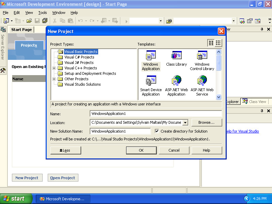Select the Smart Device Application template
Viewport: 272px width, 204px height.
pos(151,81)
